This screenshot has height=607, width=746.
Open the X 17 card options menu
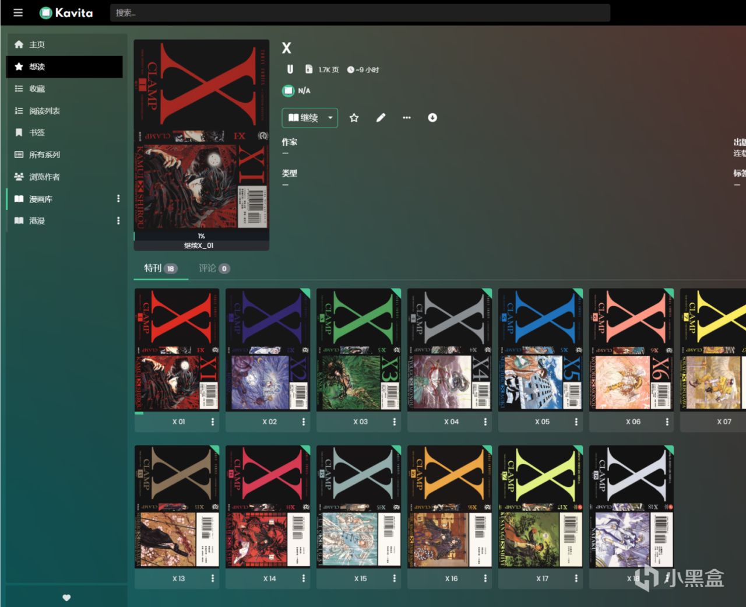[576, 578]
